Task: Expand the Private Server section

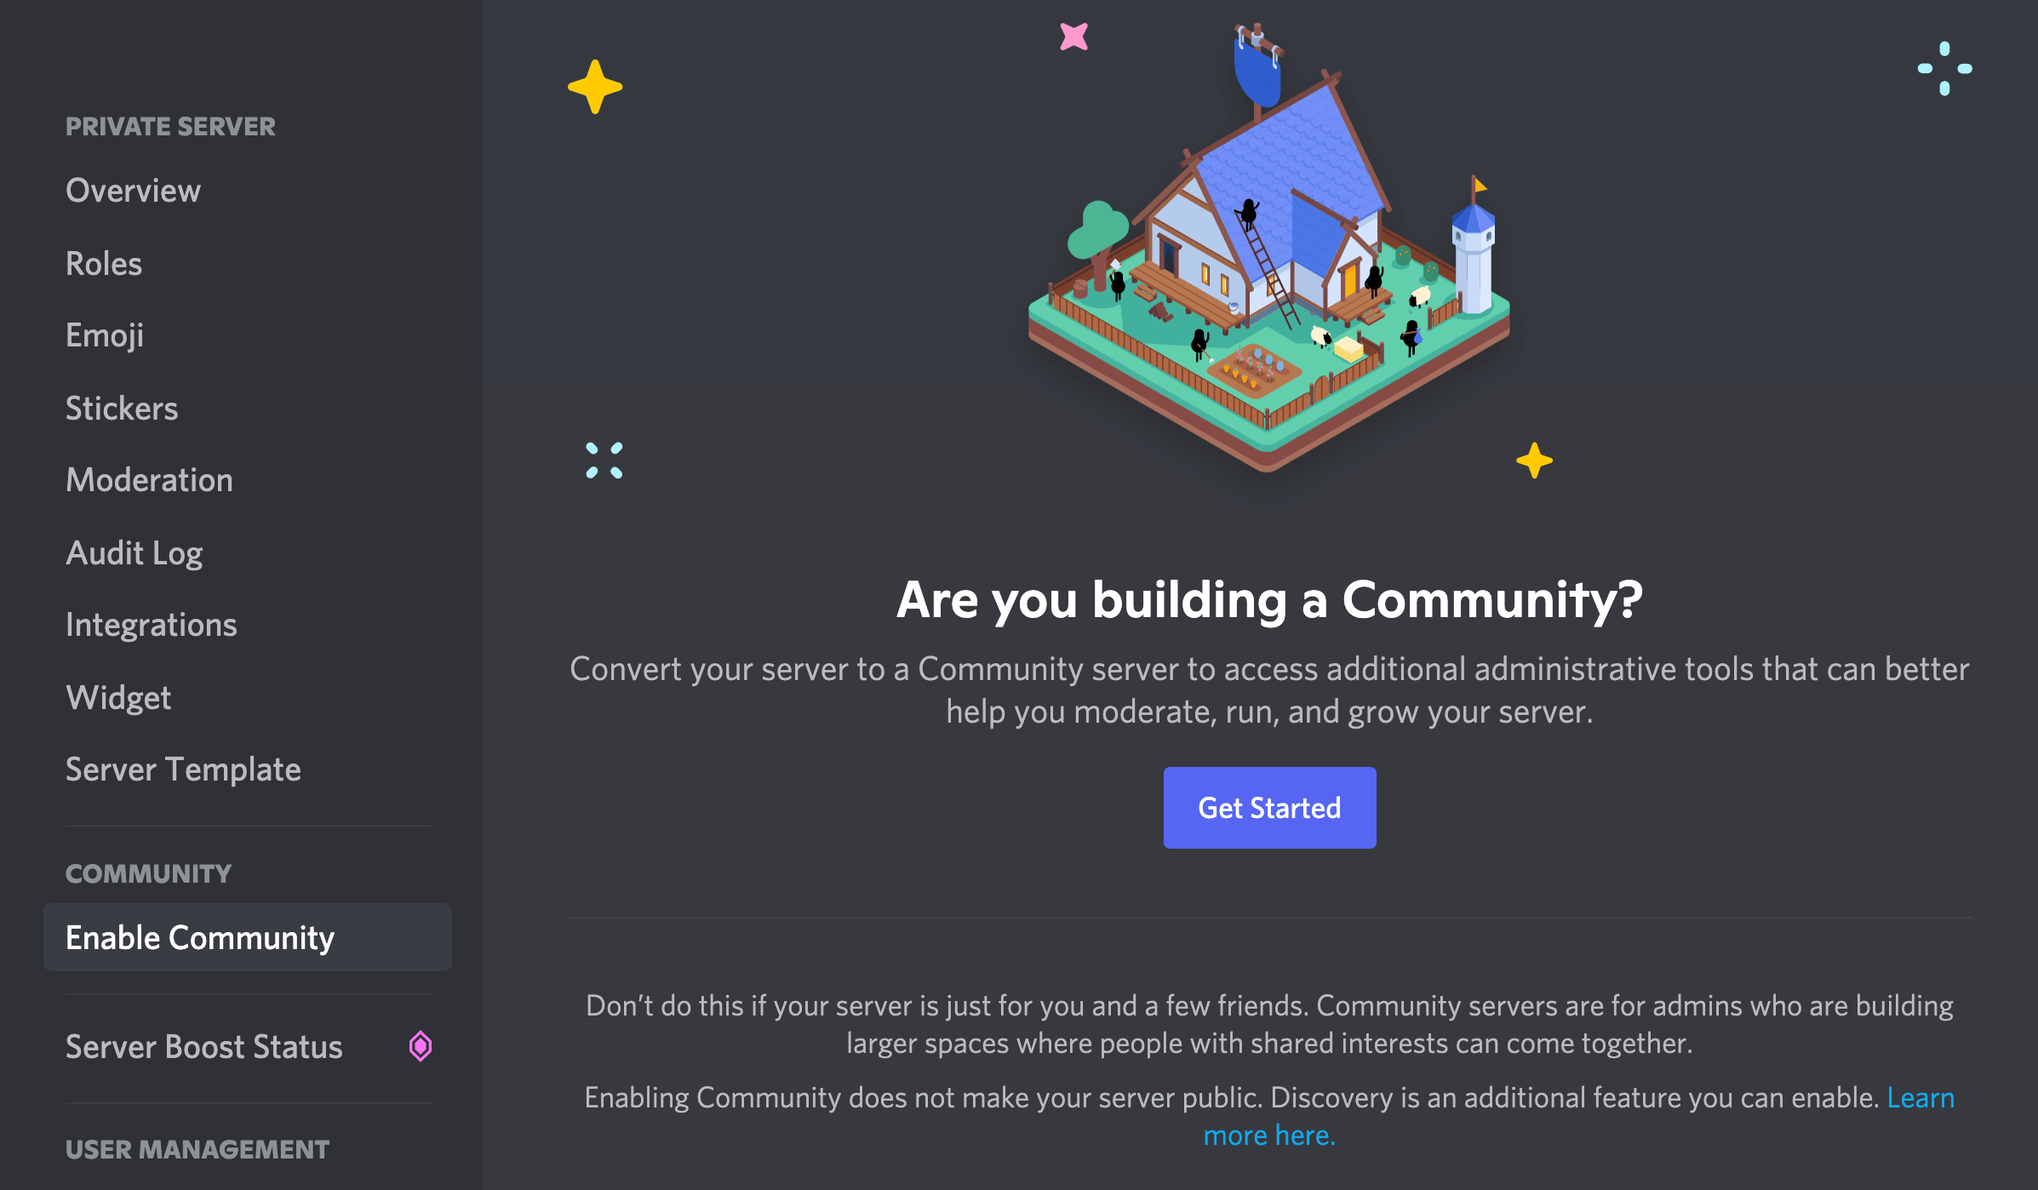Action: (170, 128)
